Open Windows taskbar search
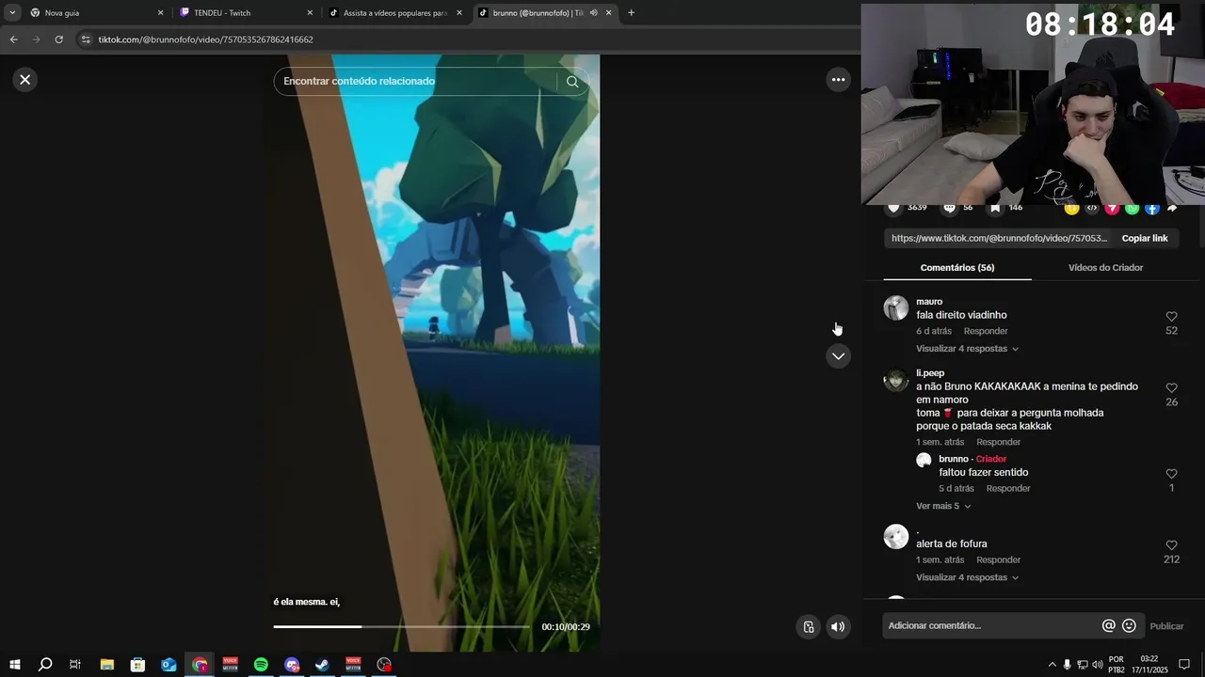This screenshot has width=1205, height=677. [44, 665]
